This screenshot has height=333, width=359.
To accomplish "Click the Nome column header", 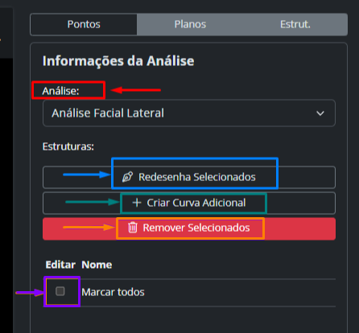I will point(97,265).
